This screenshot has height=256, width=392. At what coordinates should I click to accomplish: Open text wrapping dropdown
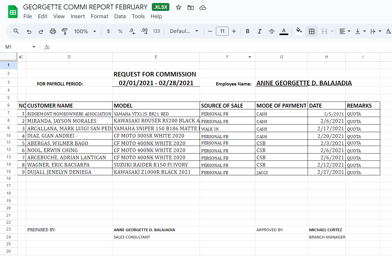pos(376,31)
